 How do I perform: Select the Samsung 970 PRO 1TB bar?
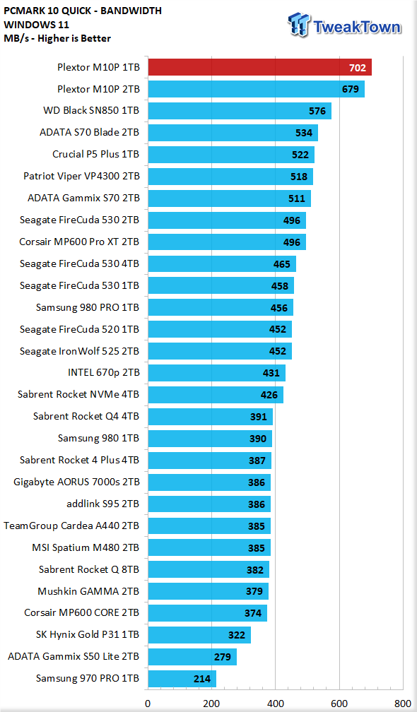[x=182, y=678]
